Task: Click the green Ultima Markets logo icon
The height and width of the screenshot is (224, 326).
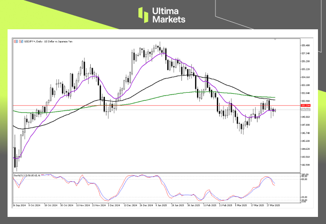Action: (x=145, y=15)
